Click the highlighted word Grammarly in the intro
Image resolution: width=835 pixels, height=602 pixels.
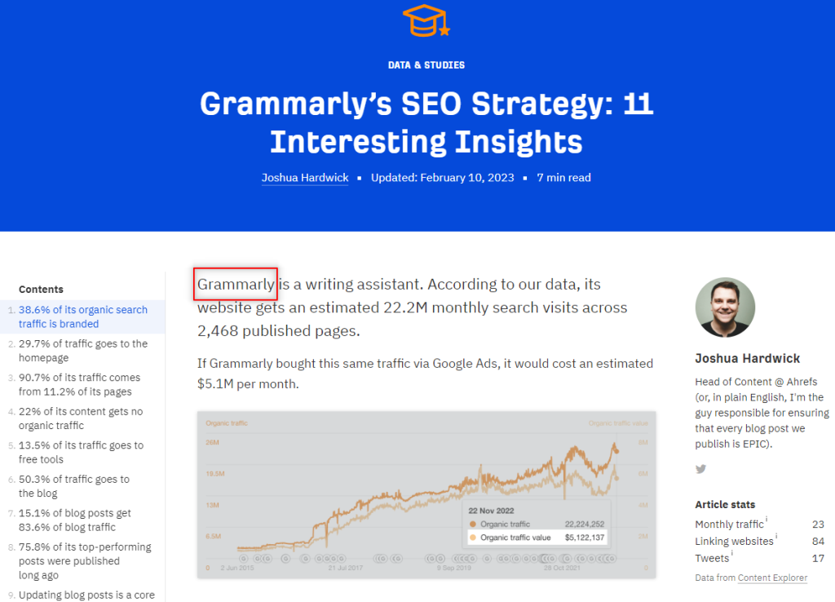pyautogui.click(x=236, y=285)
